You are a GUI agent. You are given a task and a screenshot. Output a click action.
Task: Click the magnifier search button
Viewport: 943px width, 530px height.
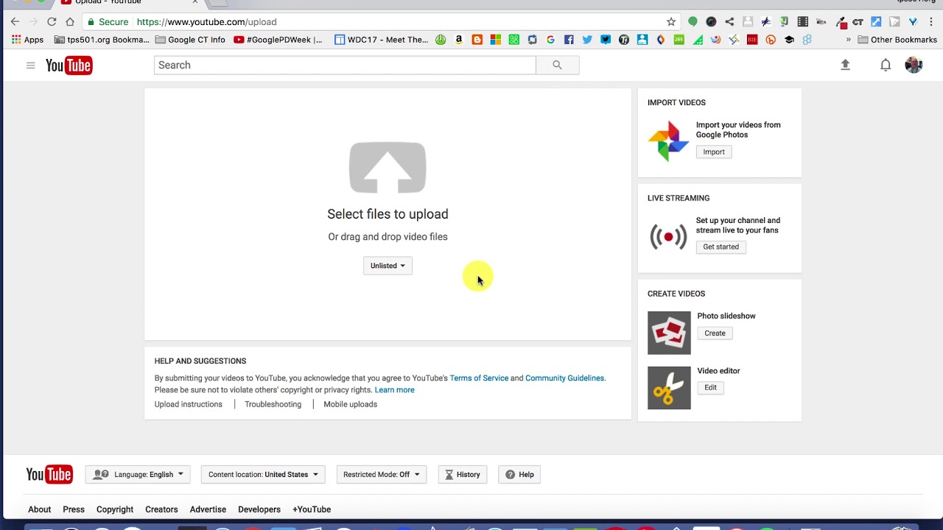click(x=557, y=65)
